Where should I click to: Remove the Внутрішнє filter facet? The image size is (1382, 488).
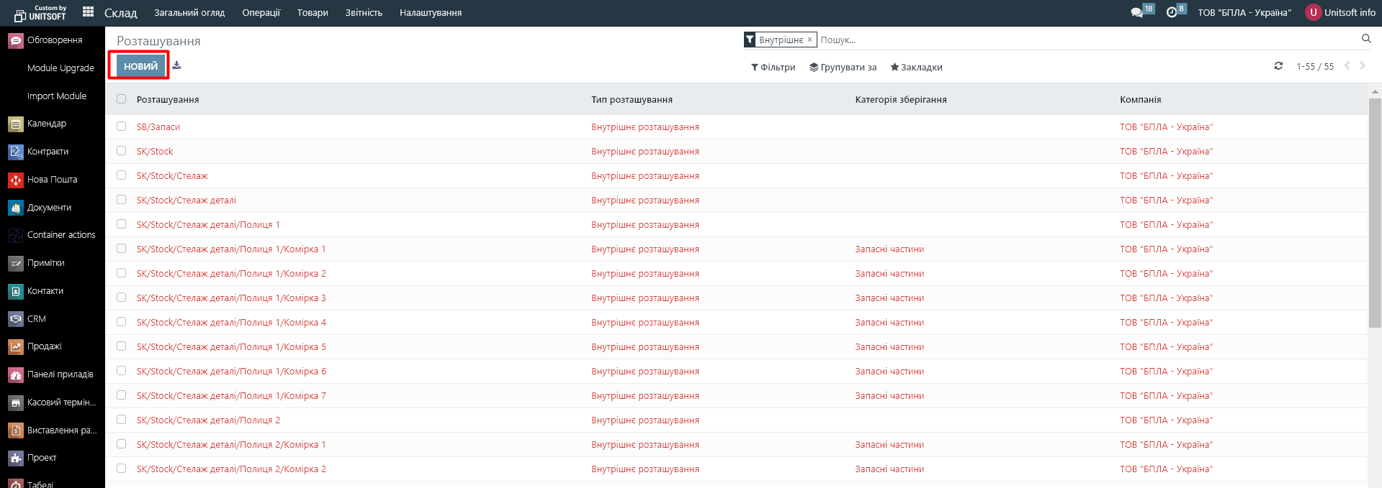[x=809, y=40]
